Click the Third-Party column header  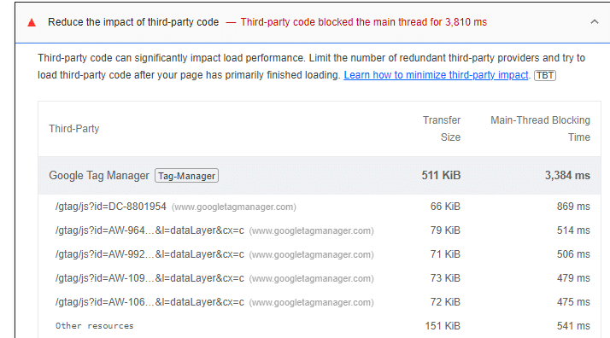[x=74, y=129]
